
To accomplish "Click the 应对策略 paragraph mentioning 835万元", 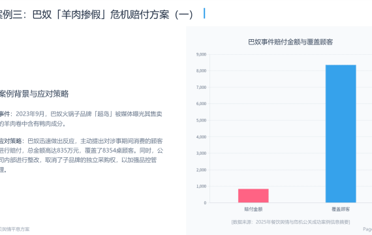I will [82, 155].
